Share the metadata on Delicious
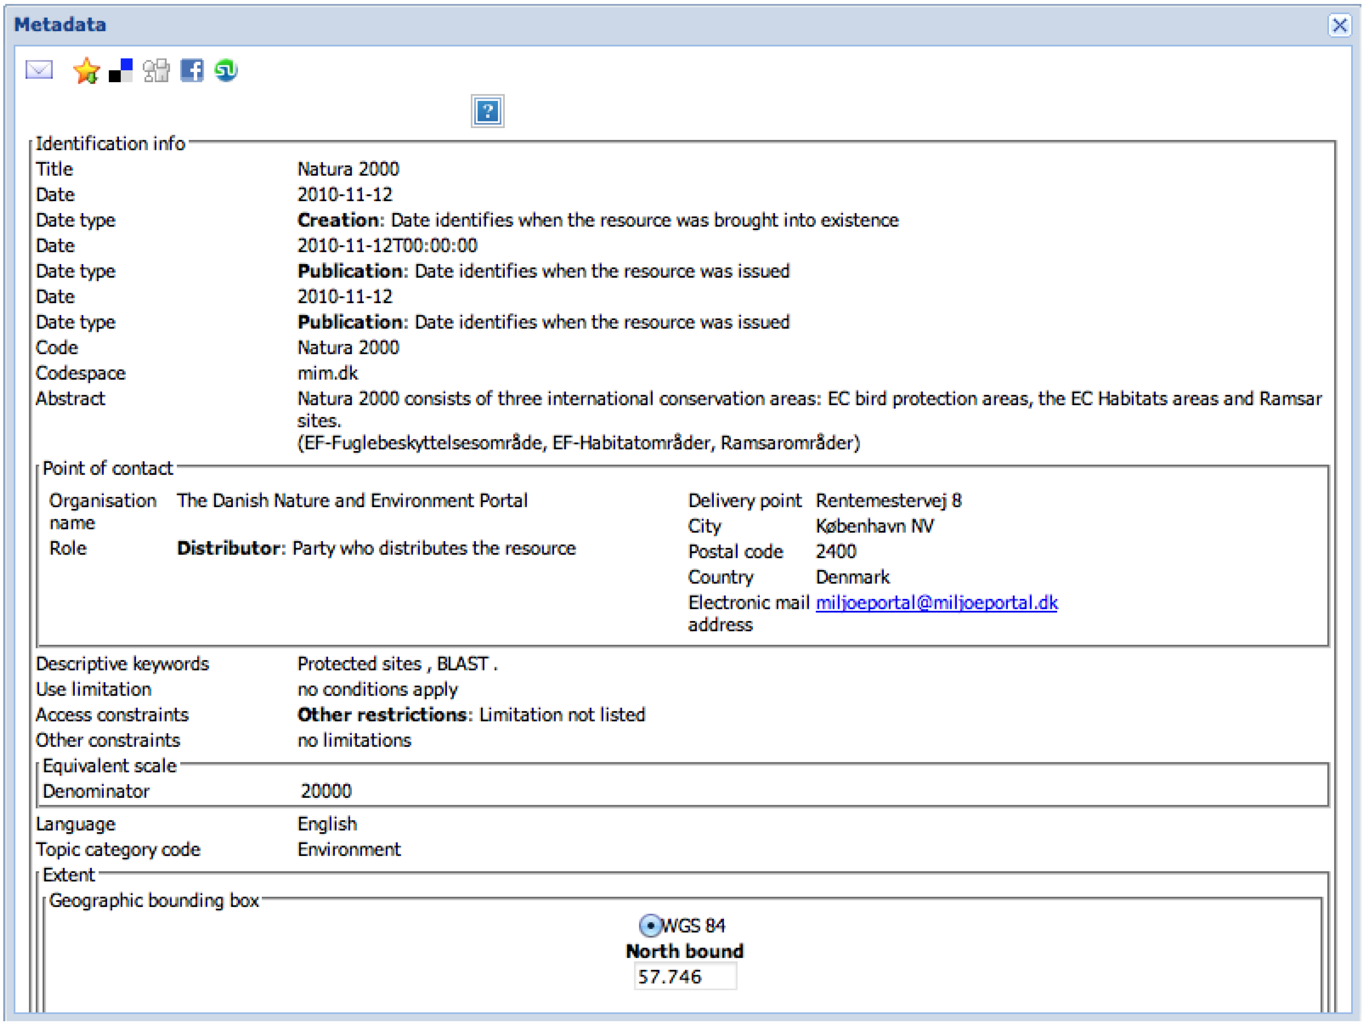The height and width of the screenshot is (1023, 1364). [120, 70]
